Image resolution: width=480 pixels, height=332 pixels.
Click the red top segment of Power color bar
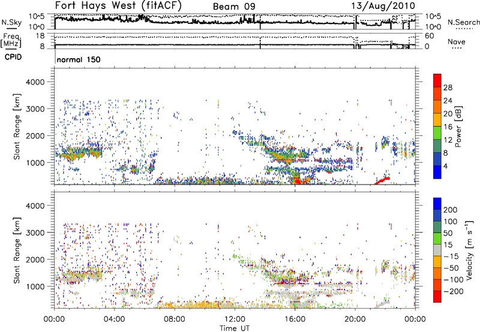pos(437,80)
